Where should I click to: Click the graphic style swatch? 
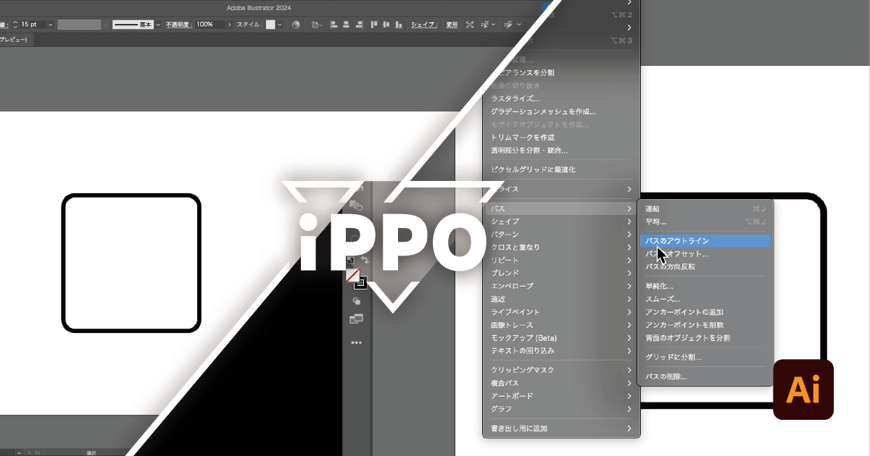(270, 25)
